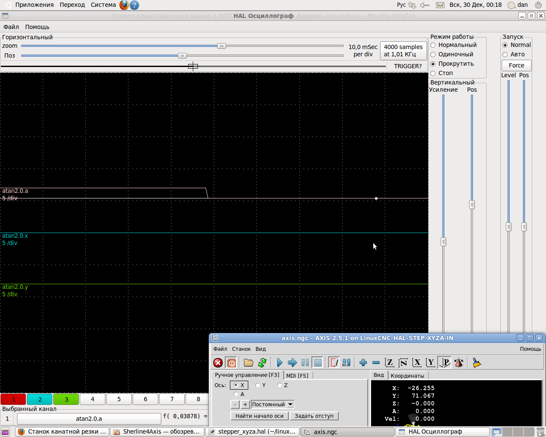Select the perspective view icon
The image size is (546, 437).
(x=445, y=363)
